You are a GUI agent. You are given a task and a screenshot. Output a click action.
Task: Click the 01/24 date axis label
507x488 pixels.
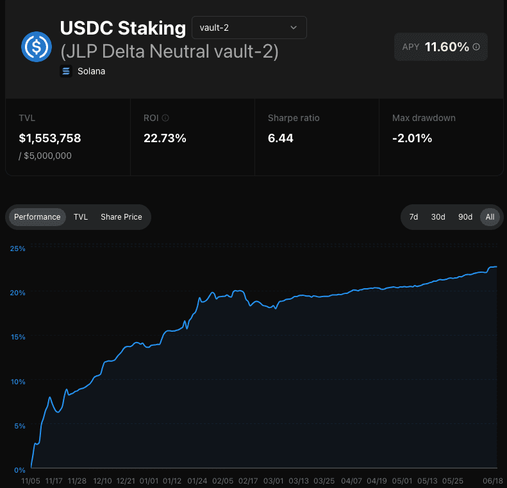pos(197,481)
